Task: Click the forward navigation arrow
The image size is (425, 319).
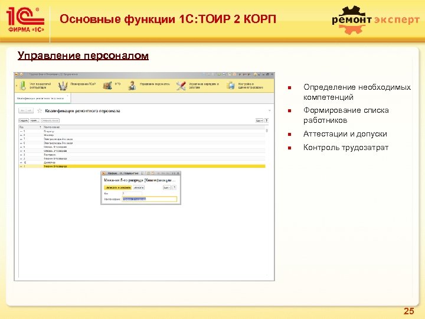Action: (x=30, y=110)
